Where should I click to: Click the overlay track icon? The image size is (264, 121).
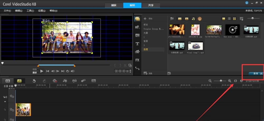click(12, 110)
